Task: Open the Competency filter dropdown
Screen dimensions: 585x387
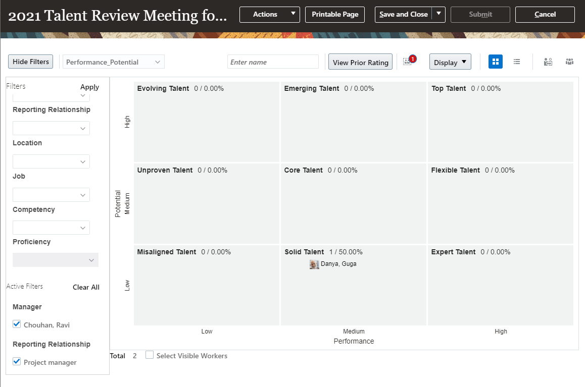Action: (51, 227)
